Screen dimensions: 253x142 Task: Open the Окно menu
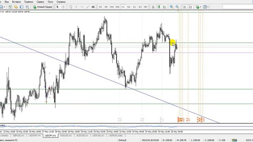pyautogui.click(x=50, y=2)
